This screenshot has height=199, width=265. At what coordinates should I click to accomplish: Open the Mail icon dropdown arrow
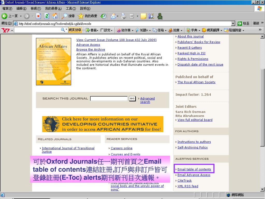pyautogui.click(x=117, y=16)
